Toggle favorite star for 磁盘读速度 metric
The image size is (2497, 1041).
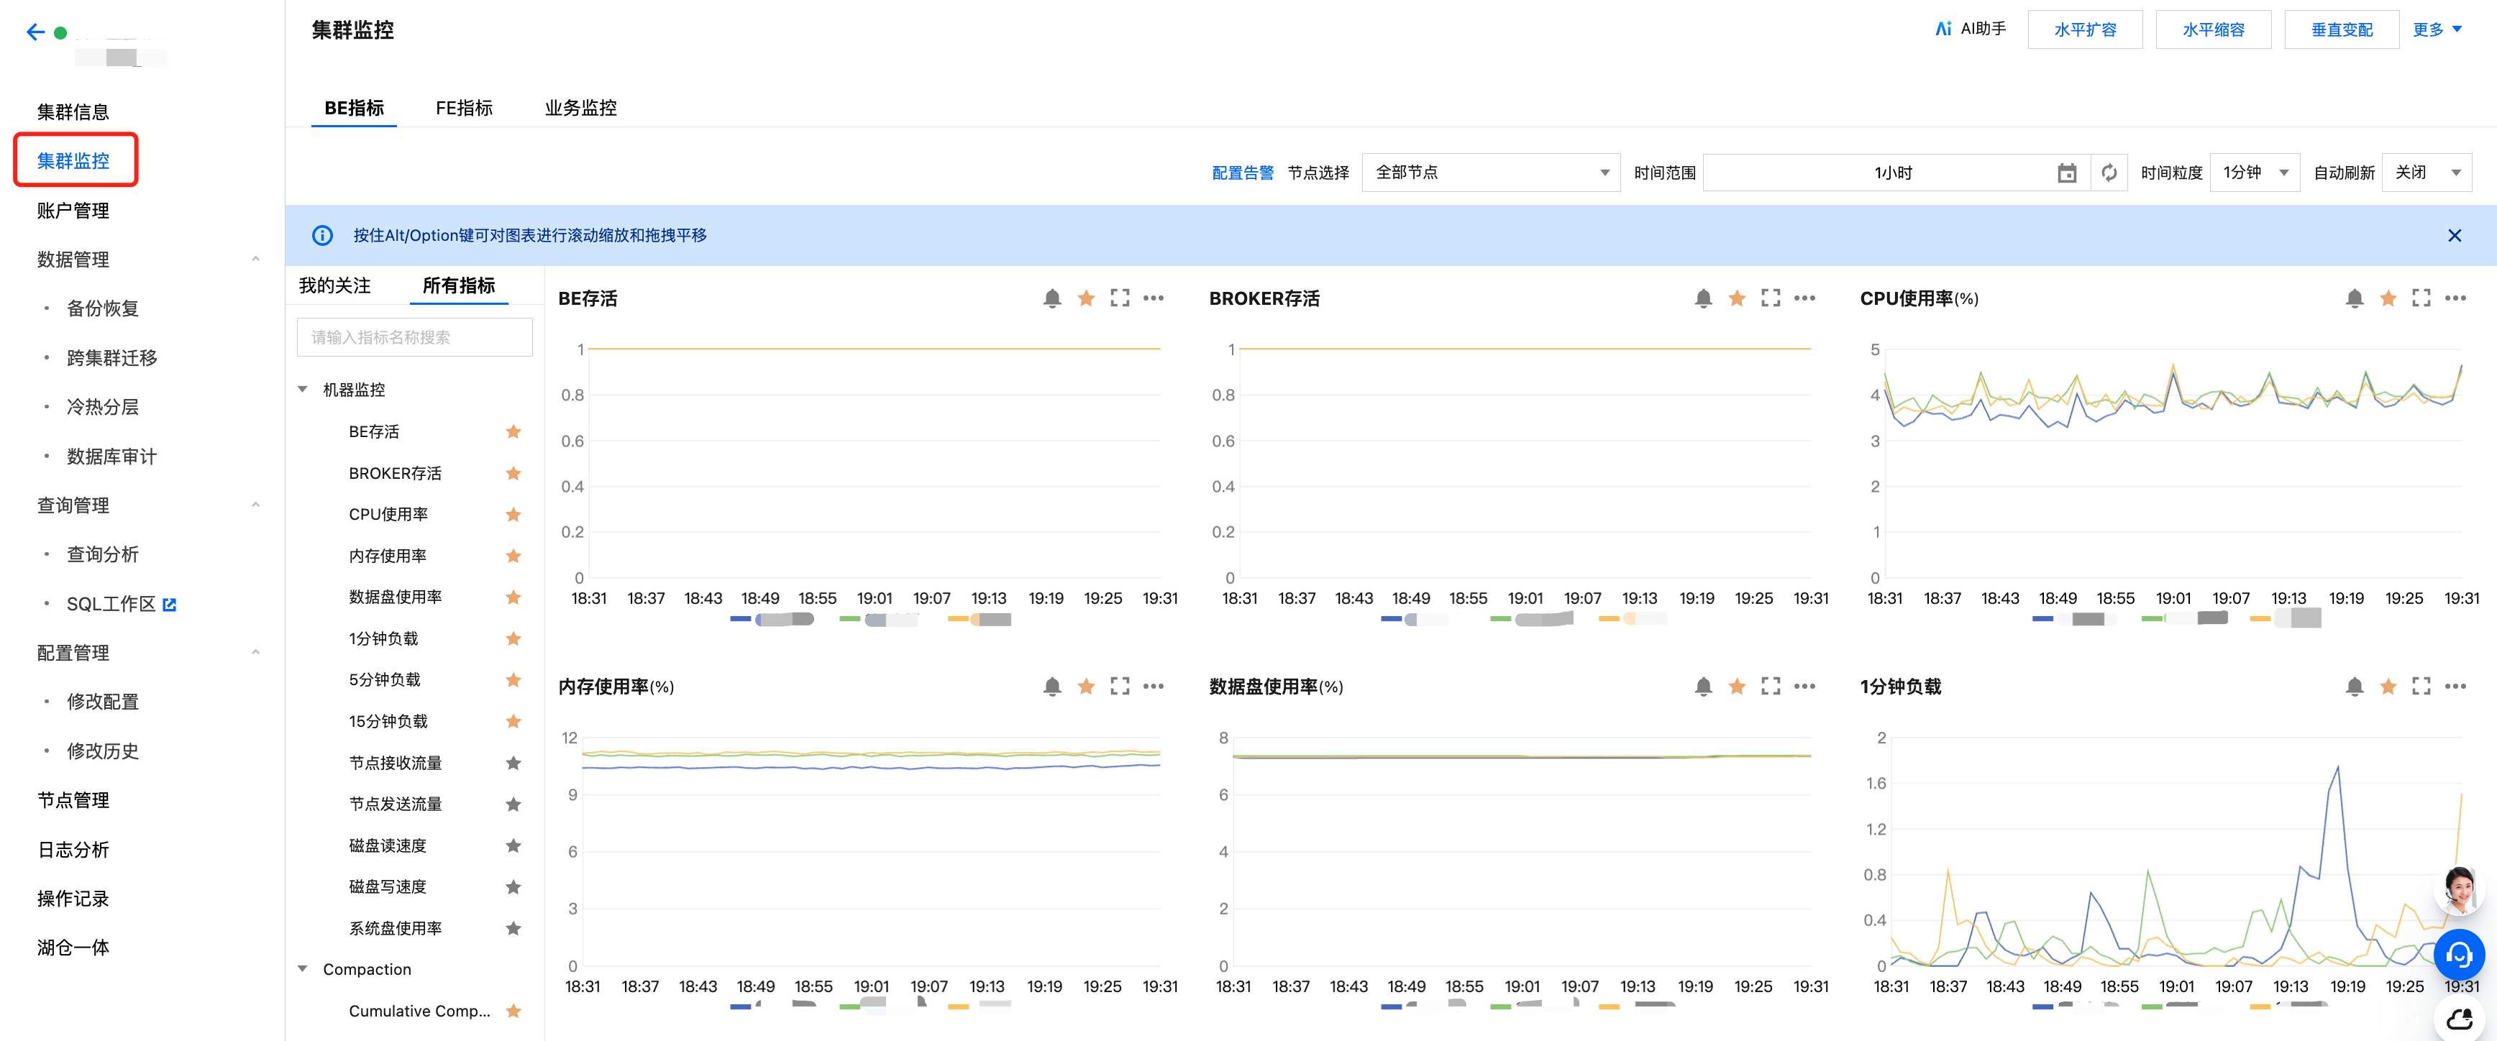[x=513, y=846]
